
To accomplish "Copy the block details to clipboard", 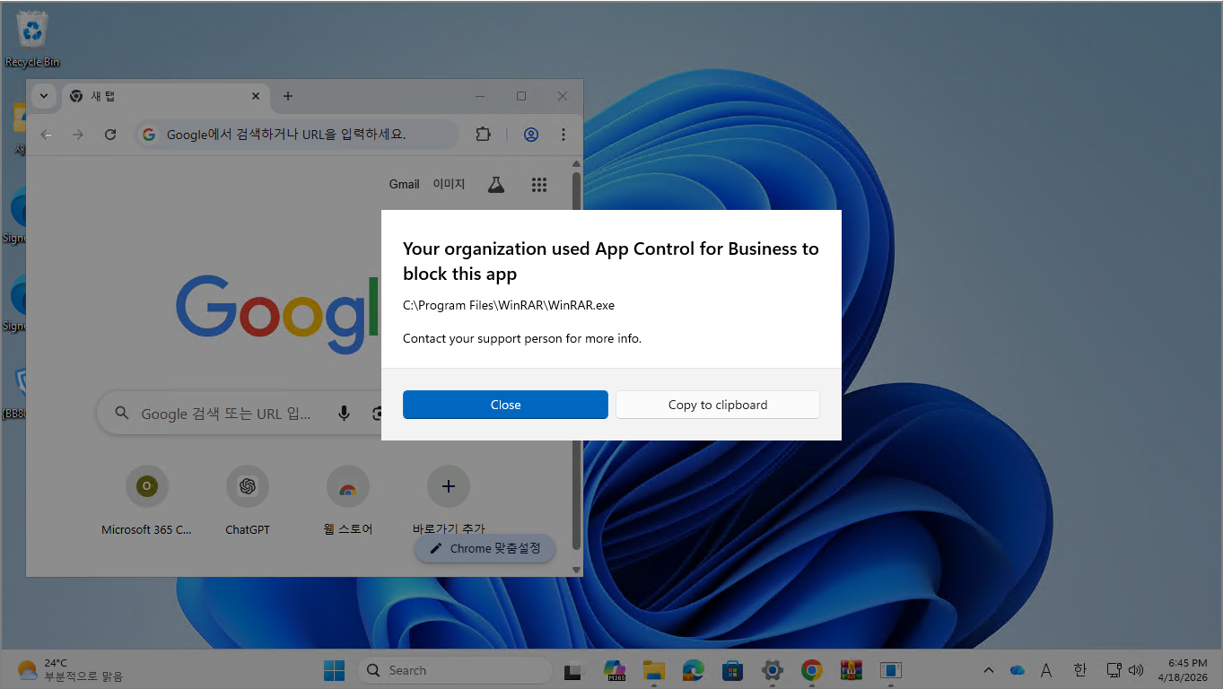I will click(x=718, y=405).
